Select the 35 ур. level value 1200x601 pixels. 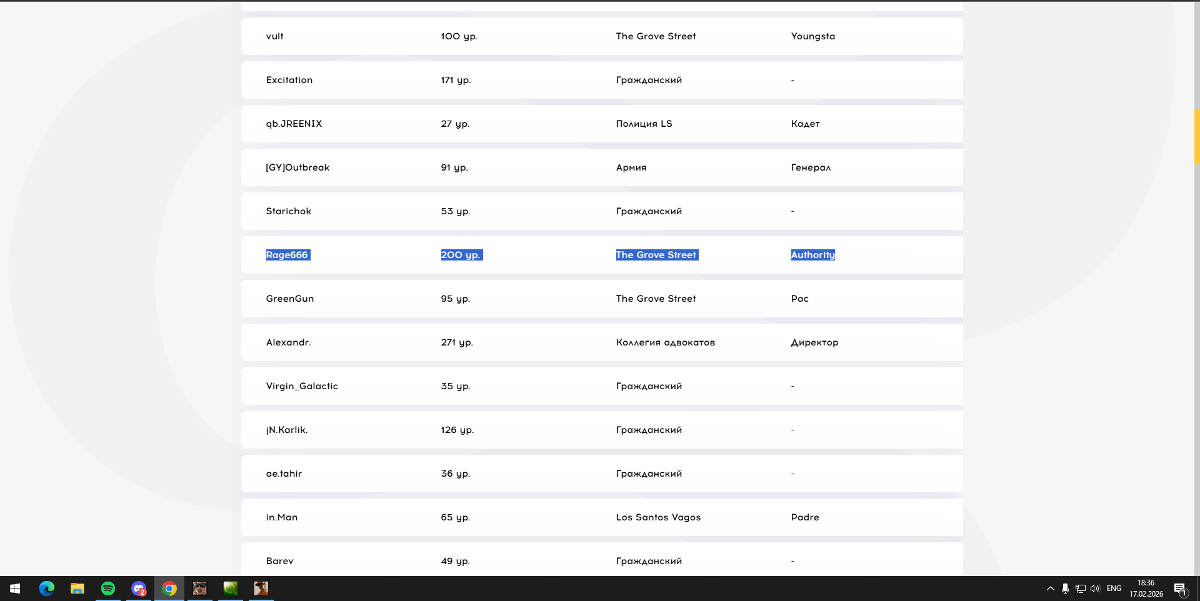coord(456,386)
